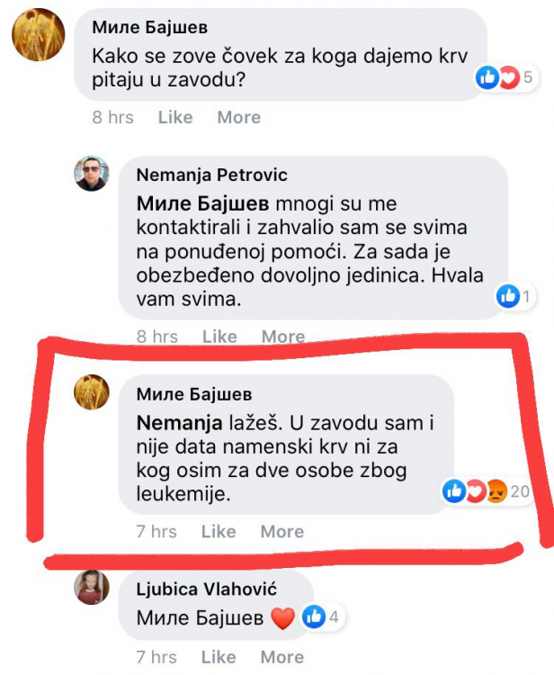Like the 'Kako se zove čovek' comment
Viewport: 554px width, 675px height.
click(175, 117)
